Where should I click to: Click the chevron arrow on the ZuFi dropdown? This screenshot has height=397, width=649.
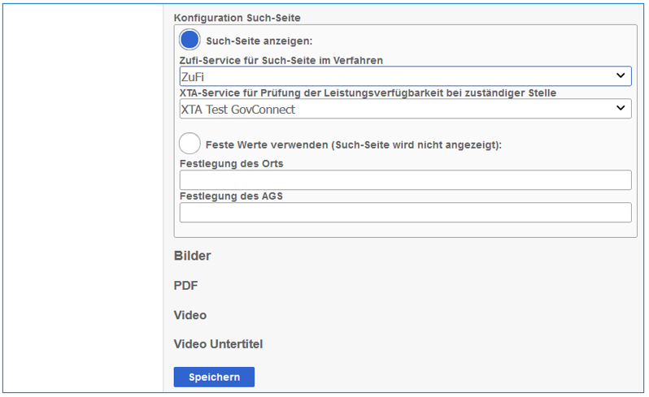pos(621,76)
